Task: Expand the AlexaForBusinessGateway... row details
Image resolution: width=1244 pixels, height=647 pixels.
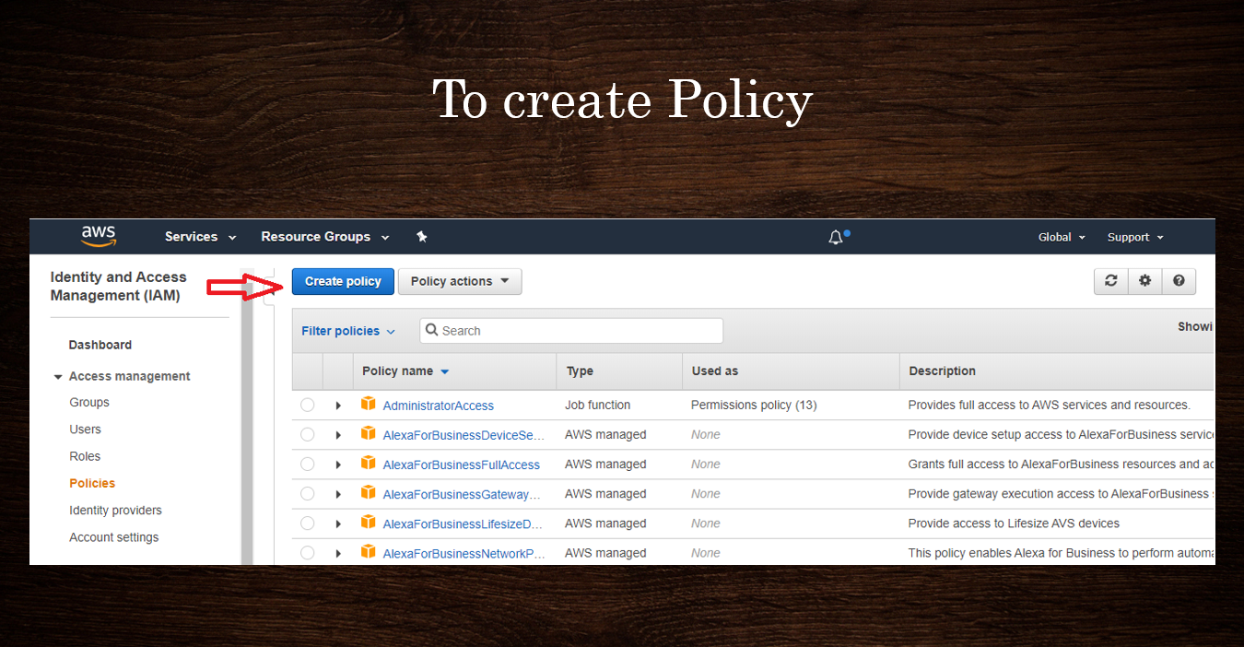Action: click(338, 494)
